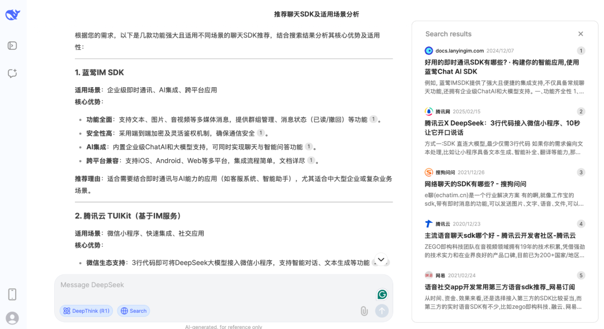Open citation 1 after 功能全面 bullet

[373, 120]
